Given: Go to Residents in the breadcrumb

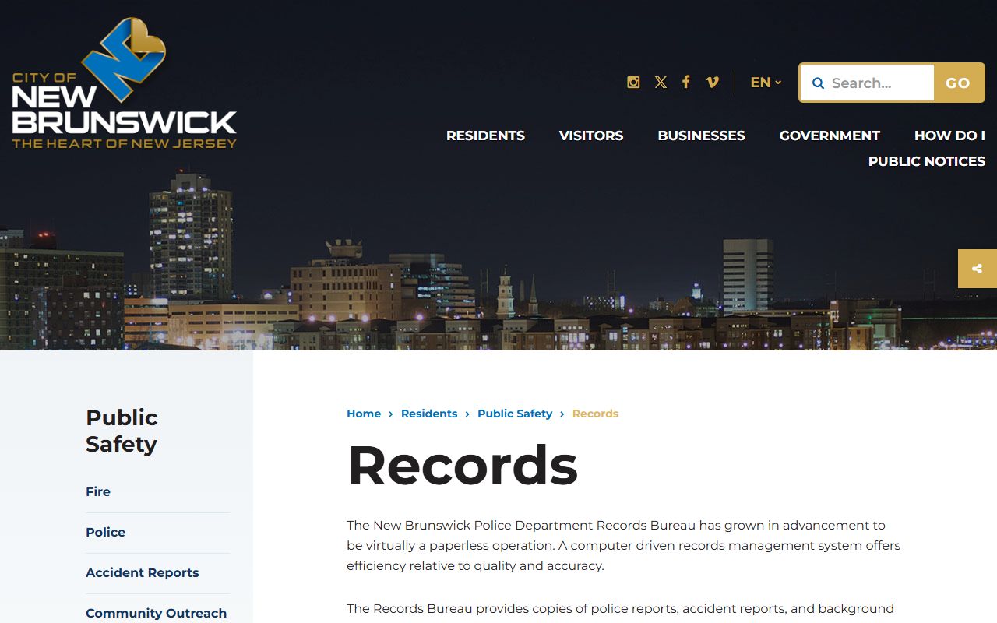Looking at the screenshot, I should 429,414.
